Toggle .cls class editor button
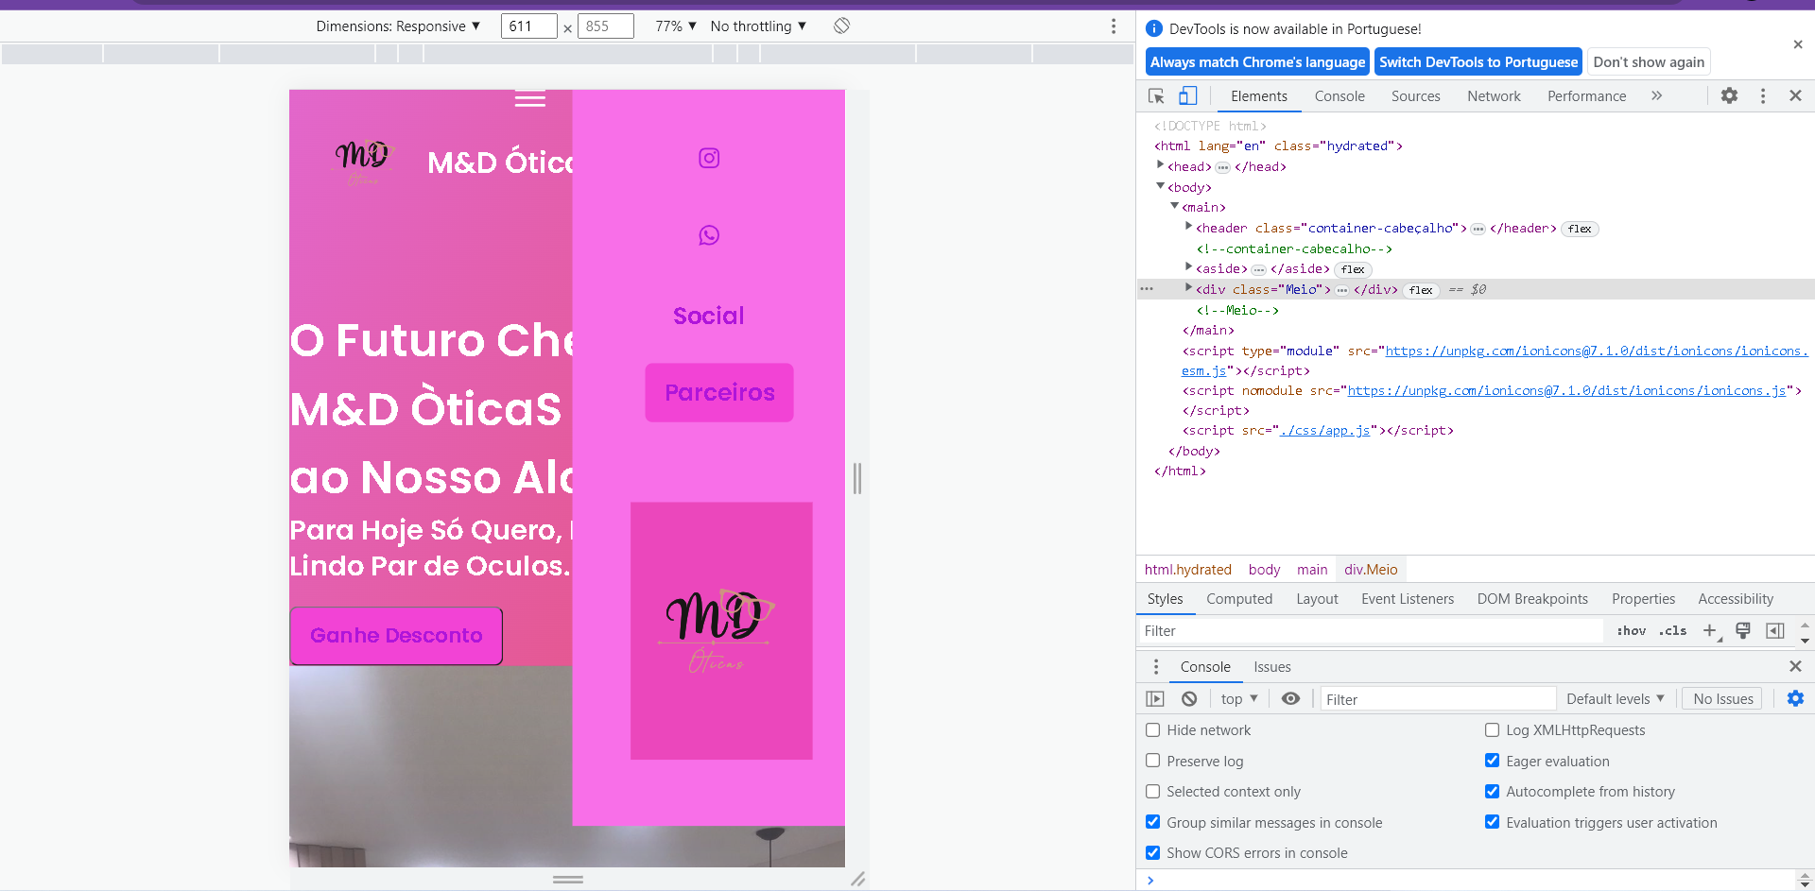This screenshot has width=1815, height=891. pos(1672,630)
